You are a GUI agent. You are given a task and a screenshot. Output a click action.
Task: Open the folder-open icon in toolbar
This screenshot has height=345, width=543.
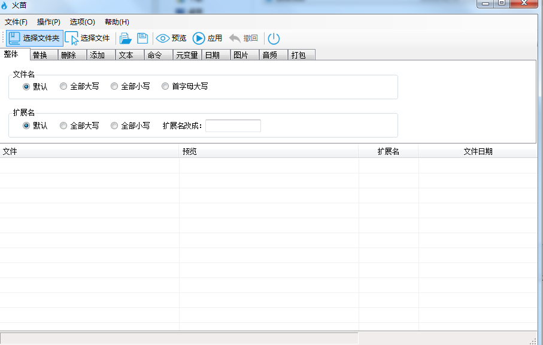click(x=125, y=38)
